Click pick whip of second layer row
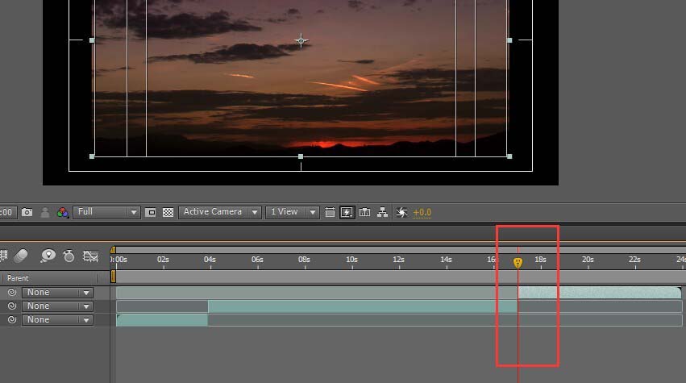686x383 pixels. tap(12, 306)
